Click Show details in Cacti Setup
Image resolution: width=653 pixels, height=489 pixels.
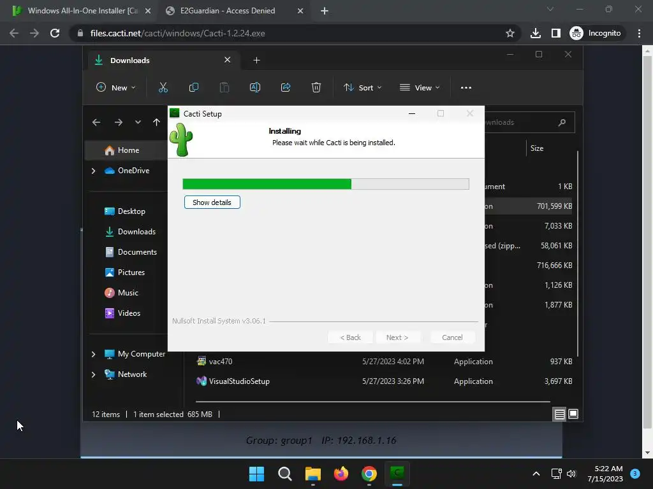(212, 202)
